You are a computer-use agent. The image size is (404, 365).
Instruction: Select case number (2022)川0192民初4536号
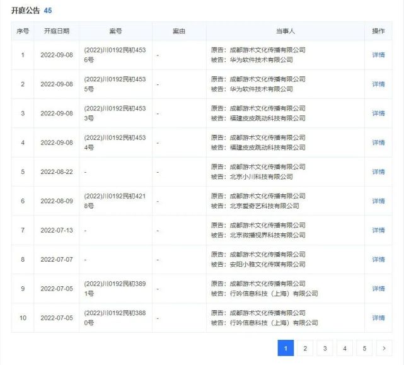115,55
